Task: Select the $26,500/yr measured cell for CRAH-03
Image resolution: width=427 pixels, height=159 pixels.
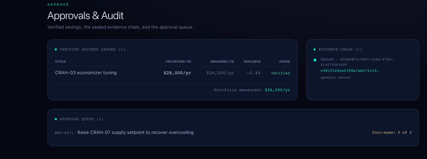Action: pos(220,73)
